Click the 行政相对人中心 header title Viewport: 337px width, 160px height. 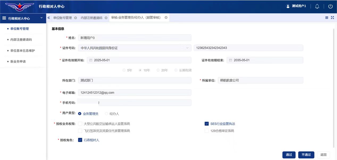point(52,6)
